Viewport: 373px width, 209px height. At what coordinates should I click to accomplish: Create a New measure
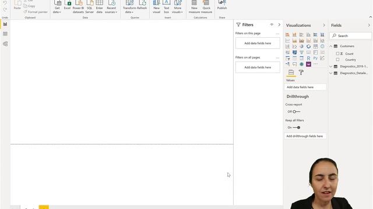tap(194, 7)
